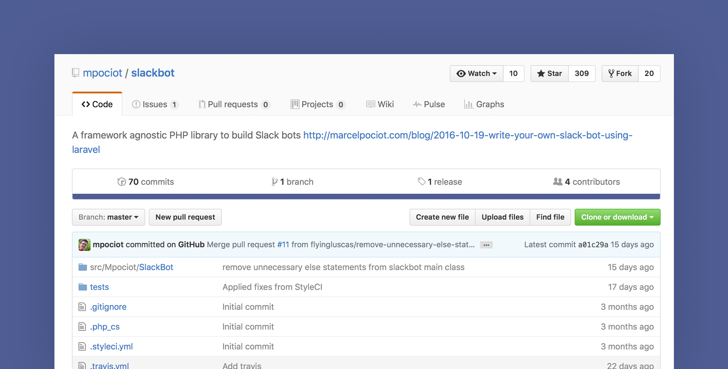This screenshot has width=728, height=369.
Task: Open the 1 release link
Action: tap(440, 182)
